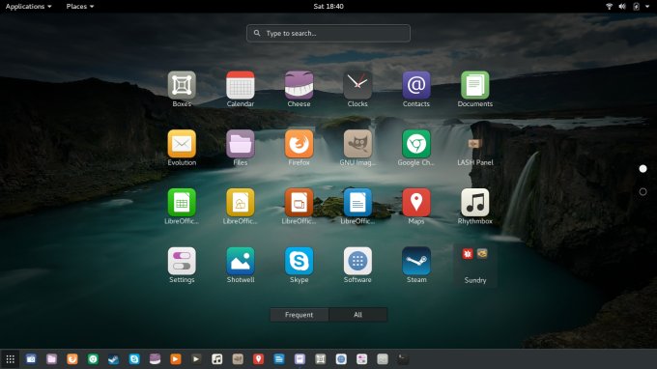Viewport: 657px width, 369px height.
Task: Open Maps pin icon in dock
Action: pos(258,359)
